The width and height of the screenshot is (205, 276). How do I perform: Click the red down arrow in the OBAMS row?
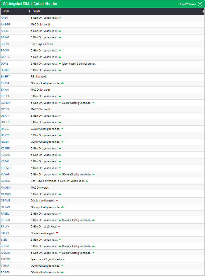[57, 201]
